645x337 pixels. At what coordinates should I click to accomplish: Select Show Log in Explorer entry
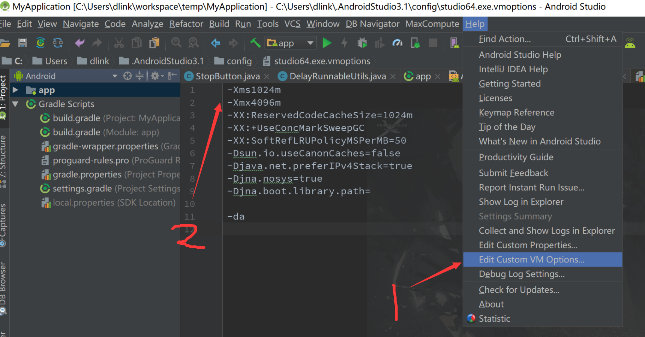coord(543,202)
